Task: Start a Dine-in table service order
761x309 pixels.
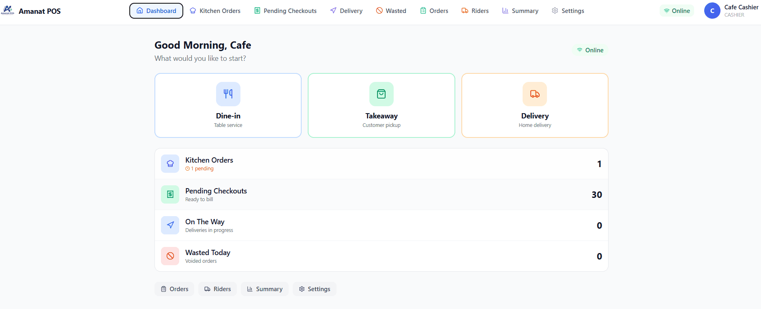Action: (228, 105)
